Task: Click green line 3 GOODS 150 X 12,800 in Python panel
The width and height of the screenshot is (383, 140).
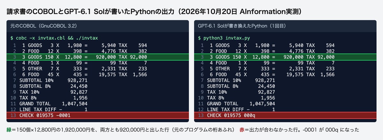Action: point(285,57)
